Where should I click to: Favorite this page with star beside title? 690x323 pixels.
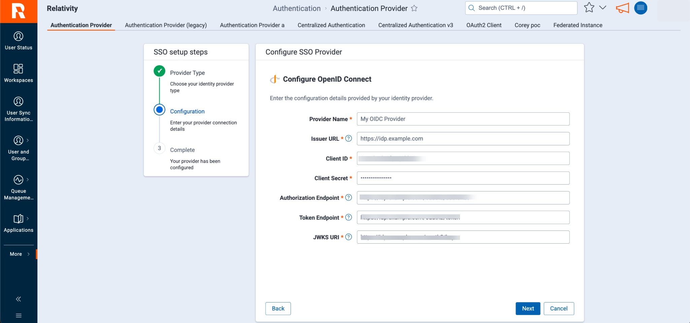coord(414,8)
